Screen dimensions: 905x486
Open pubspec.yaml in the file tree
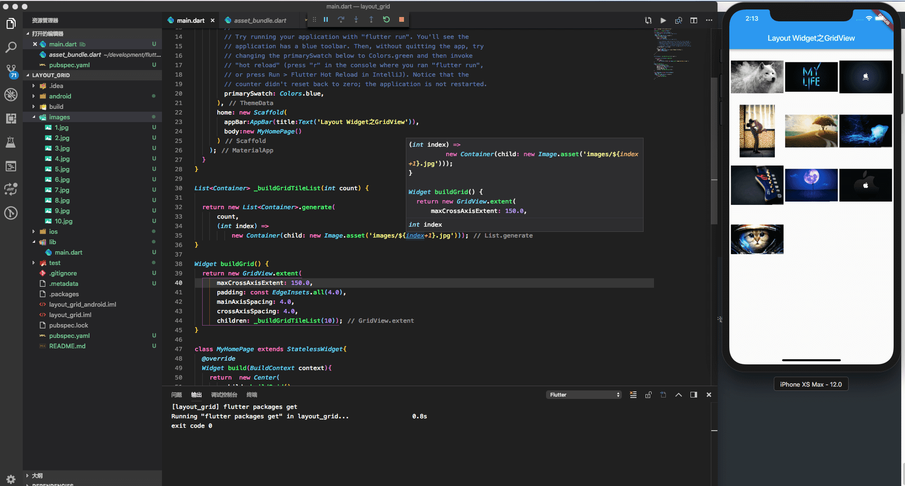pyautogui.click(x=69, y=336)
